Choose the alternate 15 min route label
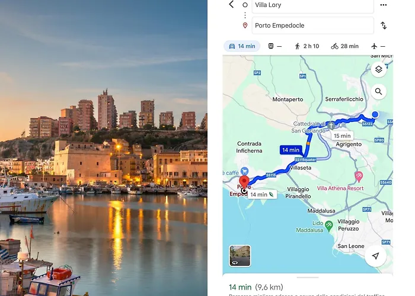 point(342,136)
